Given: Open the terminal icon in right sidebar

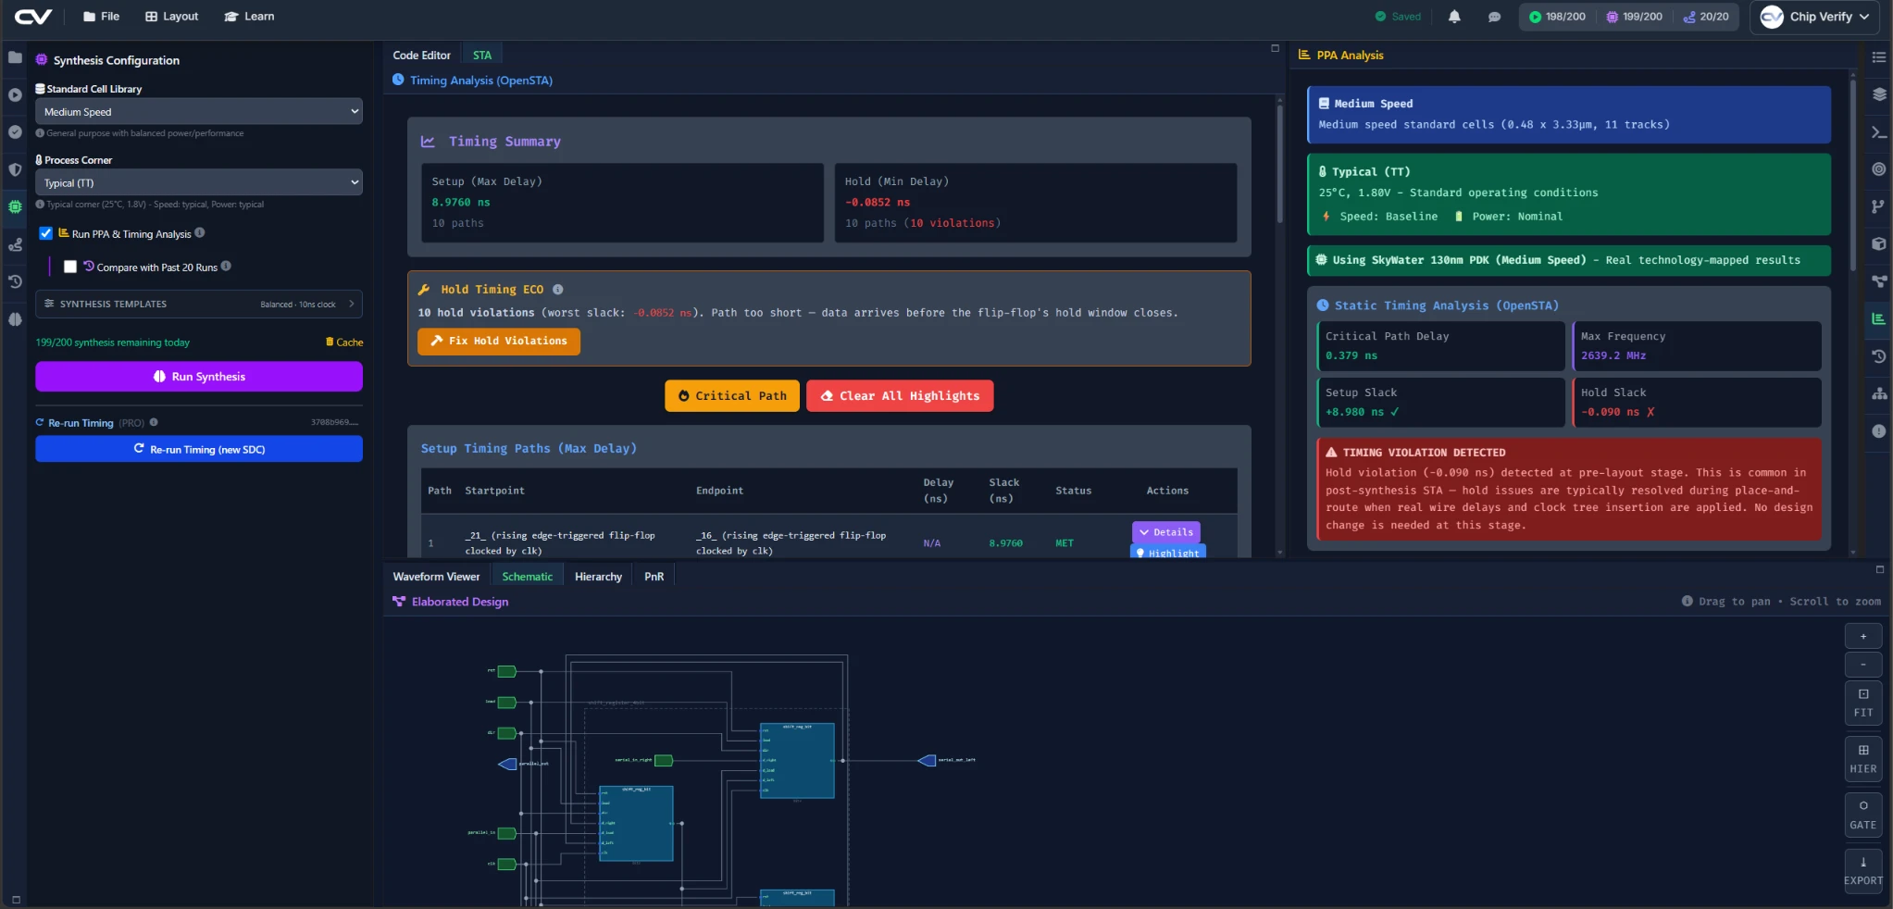Looking at the screenshot, I should pos(1879,132).
